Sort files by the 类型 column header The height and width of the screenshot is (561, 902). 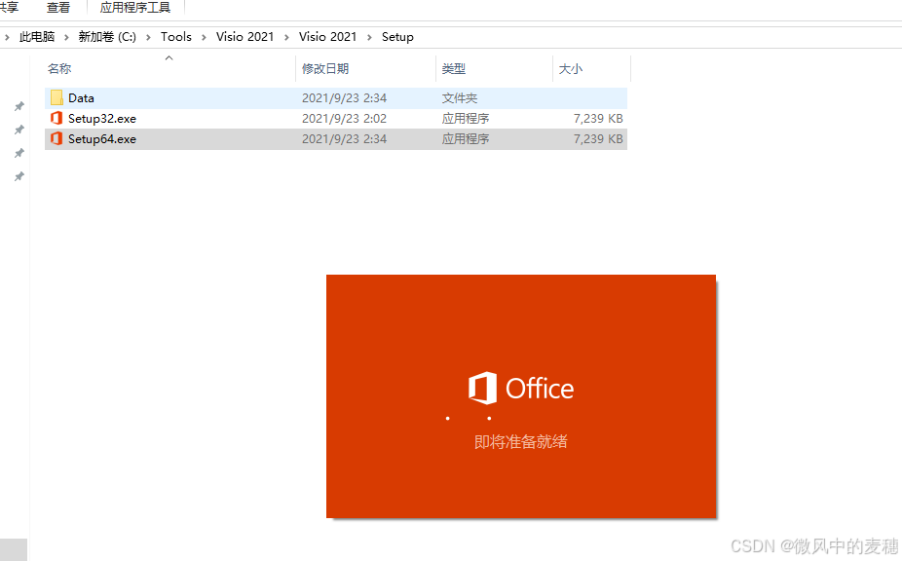494,68
